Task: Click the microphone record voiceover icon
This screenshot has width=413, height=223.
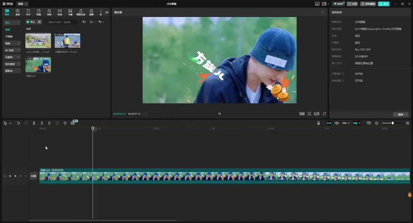Action: 318,123
